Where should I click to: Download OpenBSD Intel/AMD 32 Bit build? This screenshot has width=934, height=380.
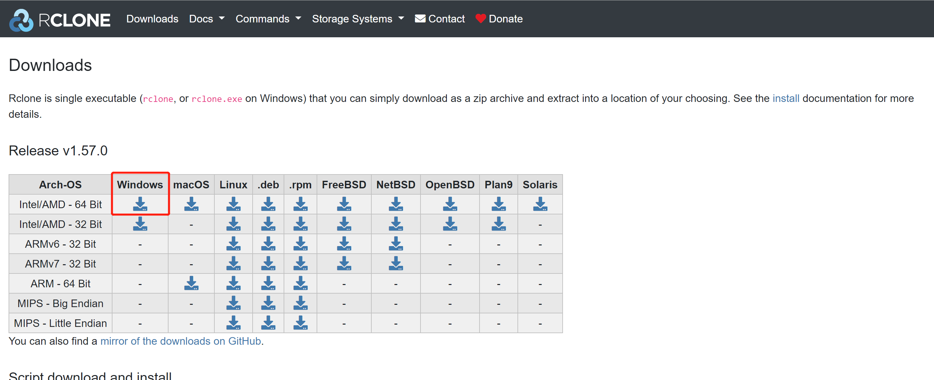[x=450, y=224]
